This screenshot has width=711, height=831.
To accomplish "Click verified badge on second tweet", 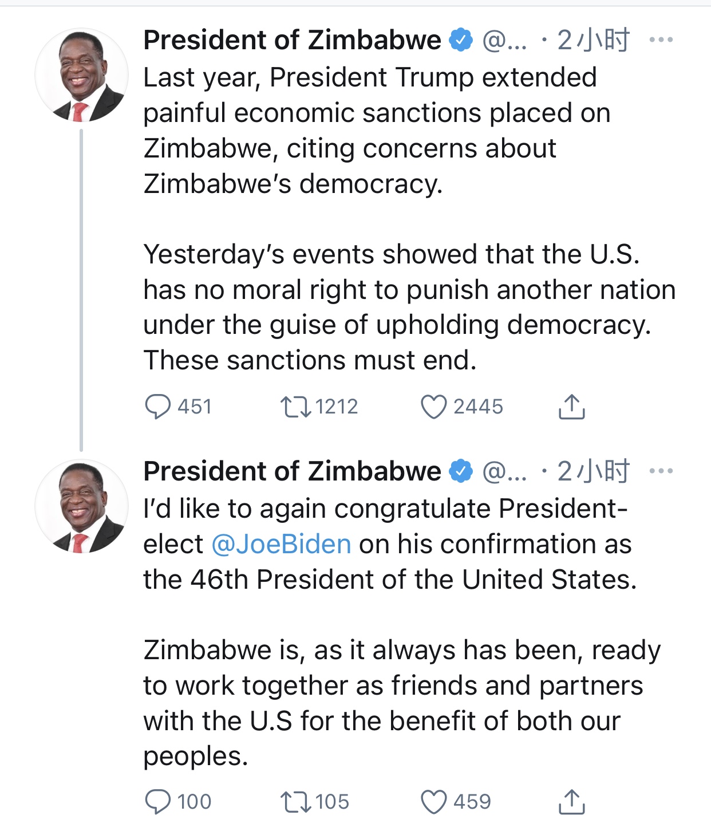I will click(x=461, y=471).
